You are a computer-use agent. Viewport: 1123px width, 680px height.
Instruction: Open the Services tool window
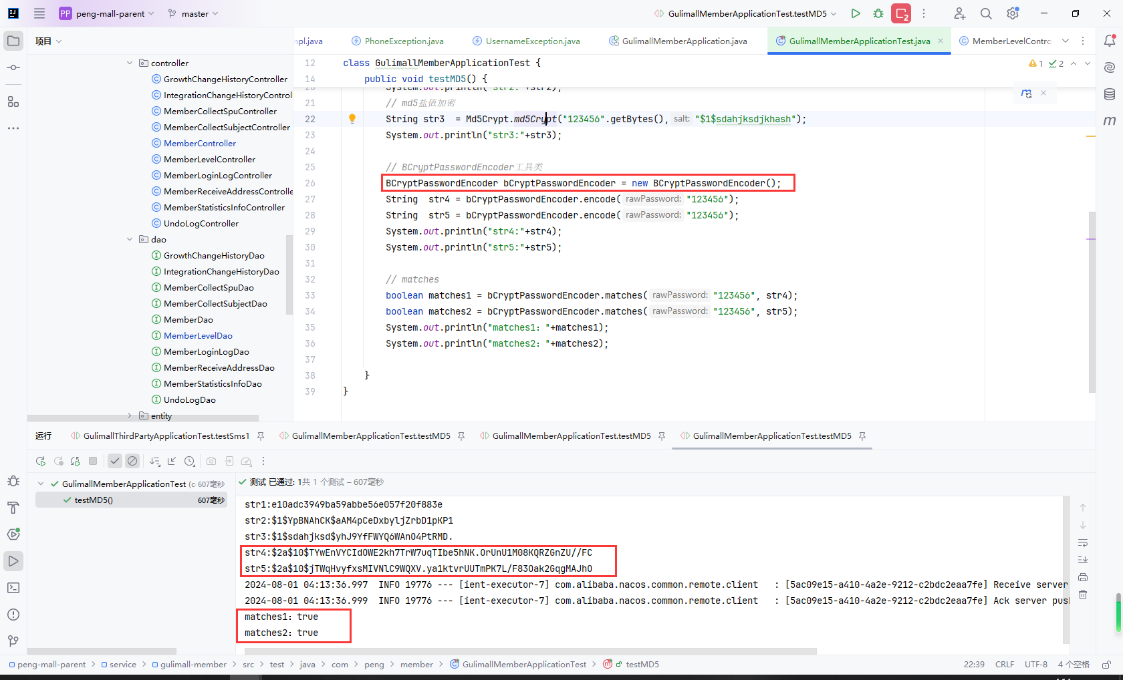[x=13, y=534]
